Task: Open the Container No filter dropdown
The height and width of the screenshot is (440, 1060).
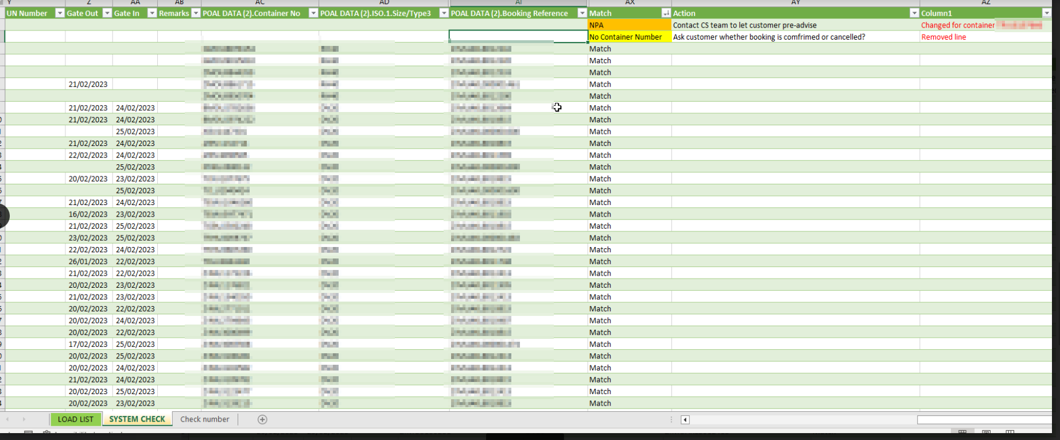Action: (x=313, y=13)
